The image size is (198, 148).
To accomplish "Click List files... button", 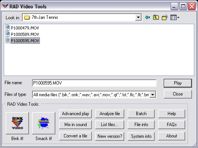I will tap(110, 125).
